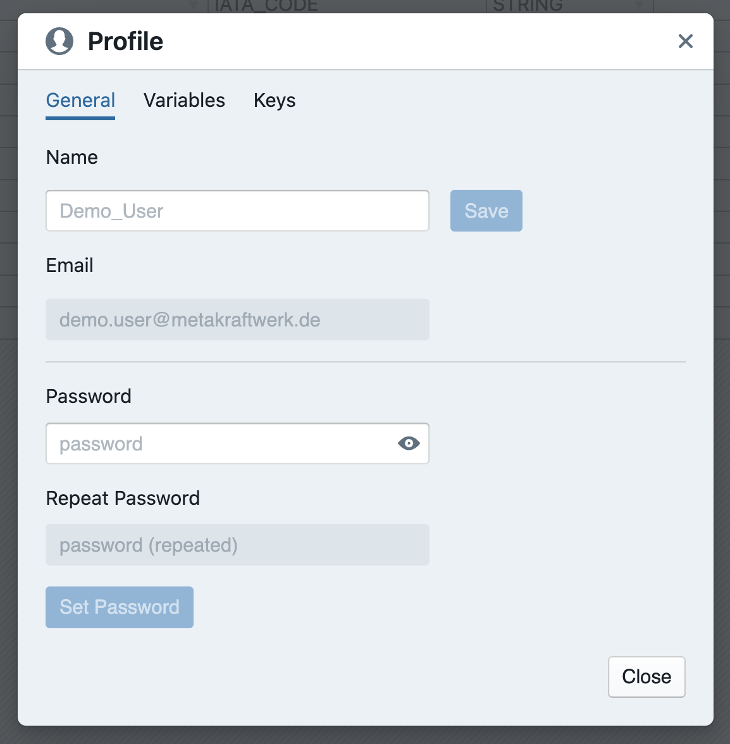Open the Variables tab

pos(184,101)
